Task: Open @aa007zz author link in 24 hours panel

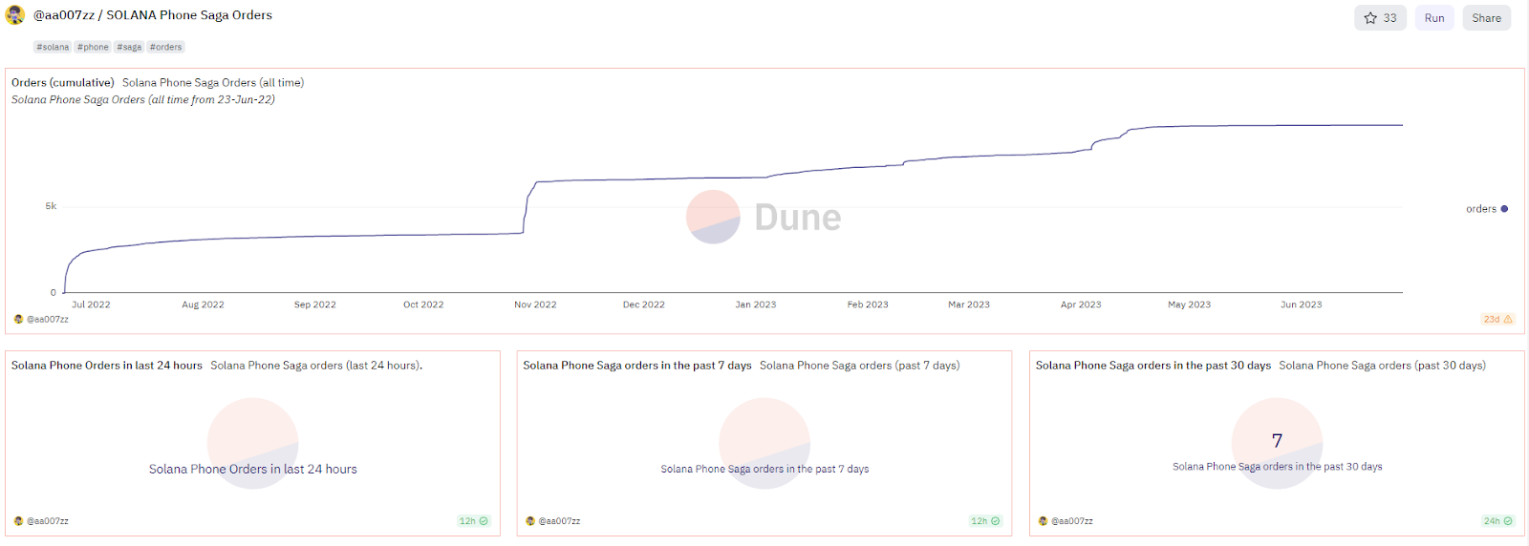Action: coord(48,521)
